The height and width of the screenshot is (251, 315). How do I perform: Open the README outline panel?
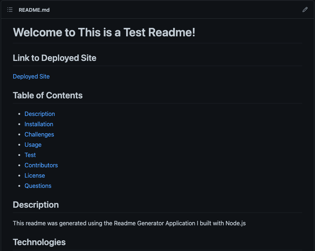(10, 10)
